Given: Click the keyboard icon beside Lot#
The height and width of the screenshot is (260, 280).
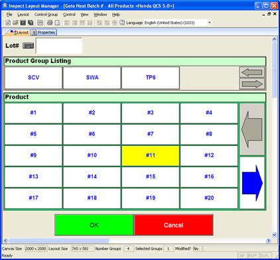Looking at the screenshot, I should coord(29,46).
